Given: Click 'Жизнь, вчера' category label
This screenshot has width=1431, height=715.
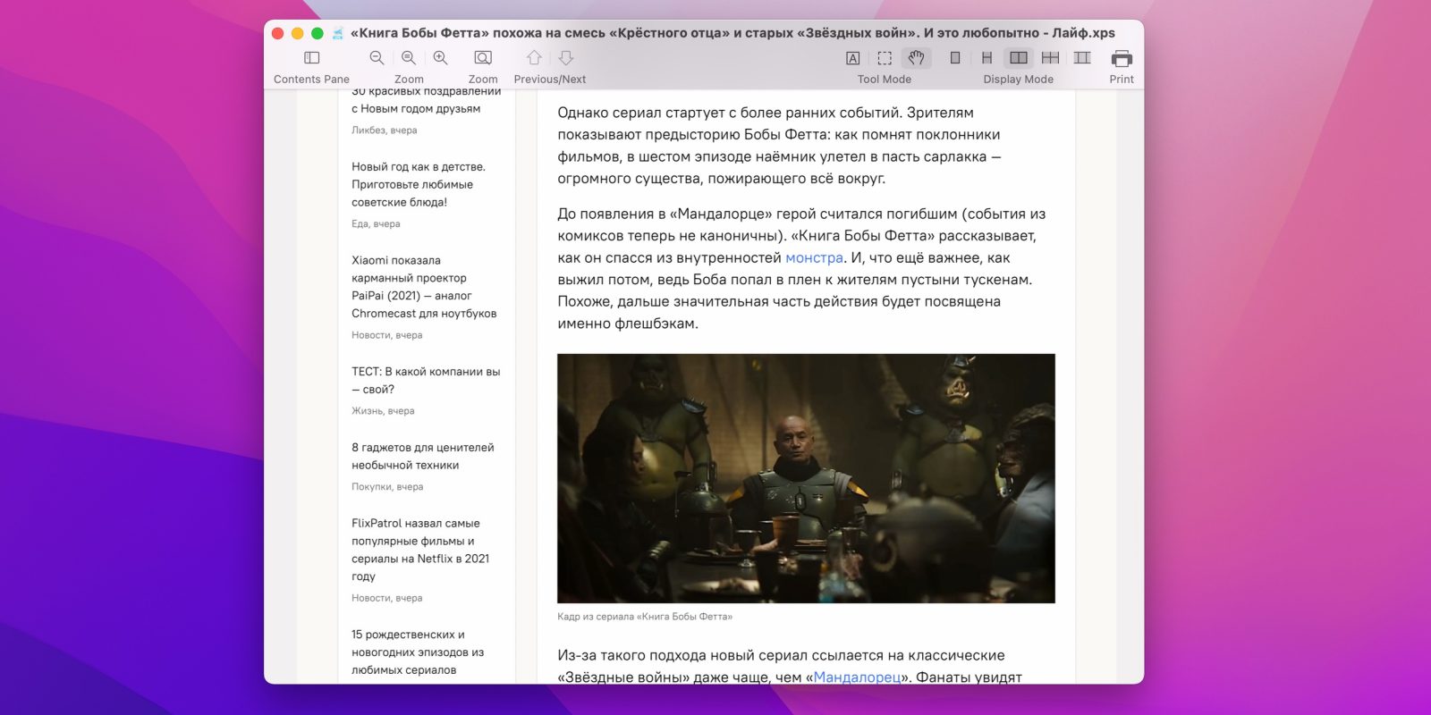Looking at the screenshot, I should pos(383,411).
